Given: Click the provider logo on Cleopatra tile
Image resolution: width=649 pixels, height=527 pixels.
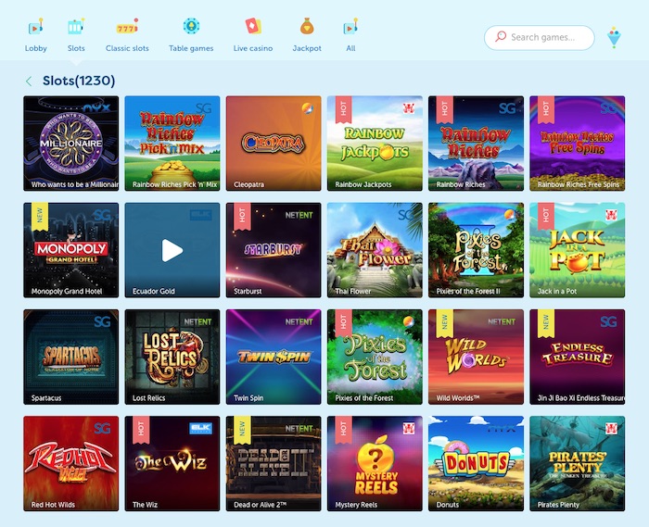Looking at the screenshot, I should click(x=308, y=108).
